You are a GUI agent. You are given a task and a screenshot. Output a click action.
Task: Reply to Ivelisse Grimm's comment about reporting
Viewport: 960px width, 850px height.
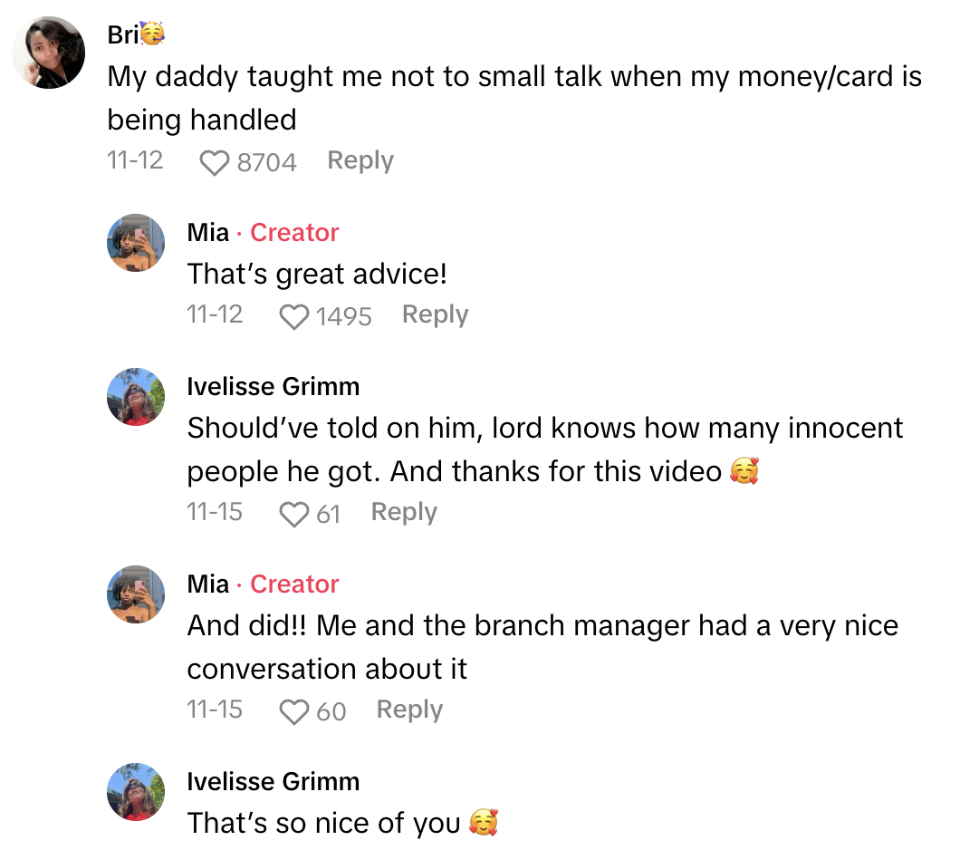[403, 511]
